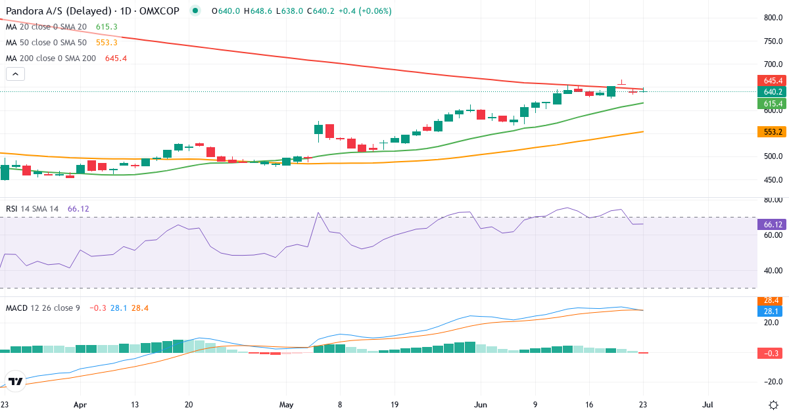Collapse the indicator legend chevron
The height and width of the screenshot is (414, 789).
click(x=15, y=74)
